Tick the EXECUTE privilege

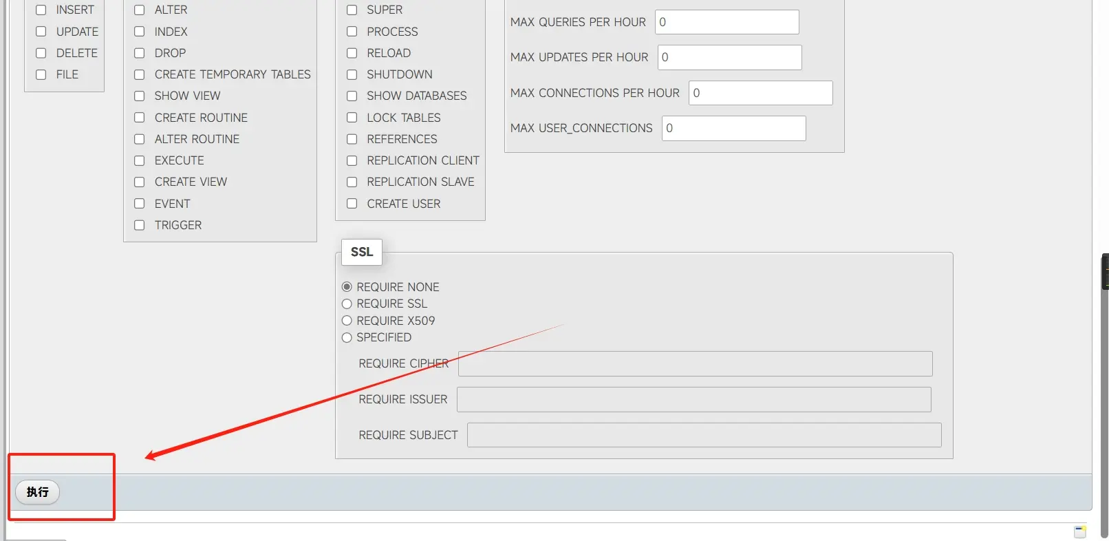coord(140,160)
